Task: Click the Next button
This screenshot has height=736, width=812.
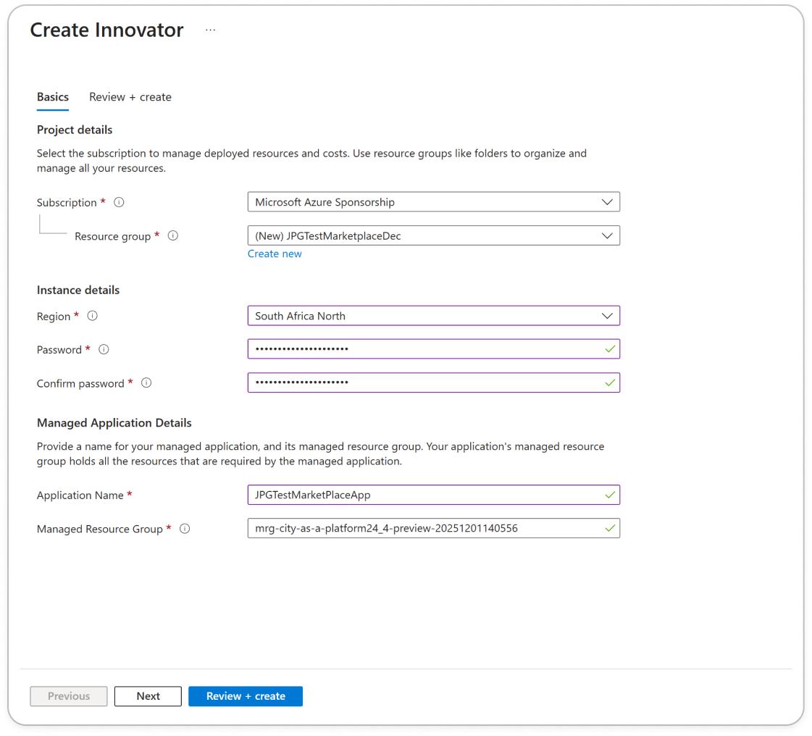Action: pos(148,696)
